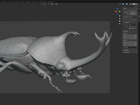Select solid viewport shading
Viewport: 140px width, 105px height.
pos(134,4)
